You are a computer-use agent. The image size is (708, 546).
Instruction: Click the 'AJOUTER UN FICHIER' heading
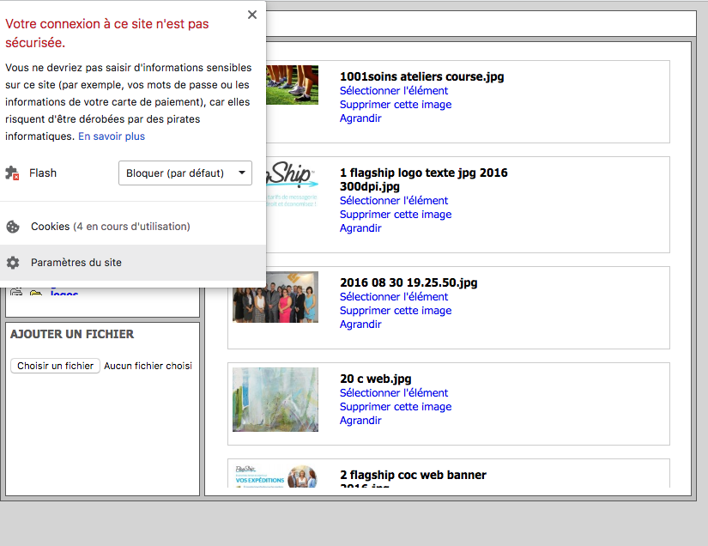[x=72, y=334]
